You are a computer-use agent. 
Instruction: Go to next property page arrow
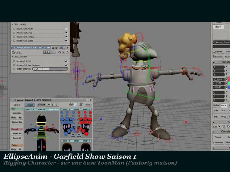[20, 52]
